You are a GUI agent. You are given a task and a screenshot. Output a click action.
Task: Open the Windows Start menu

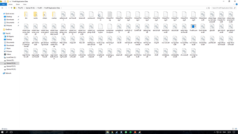(x=2, y=132)
